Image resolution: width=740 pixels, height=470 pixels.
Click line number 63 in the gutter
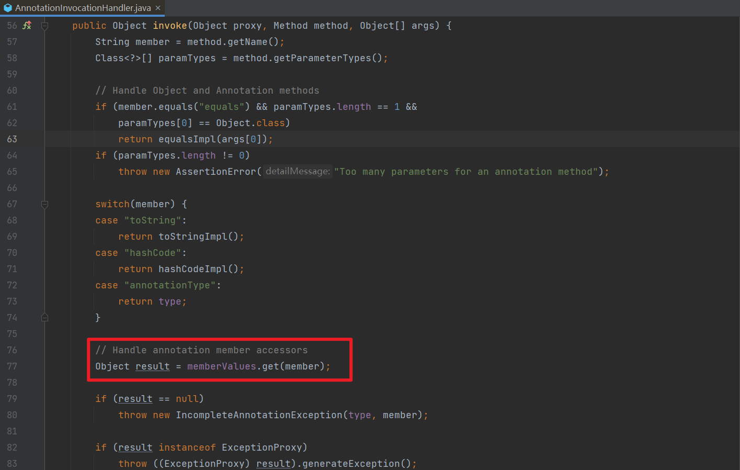pyautogui.click(x=13, y=139)
